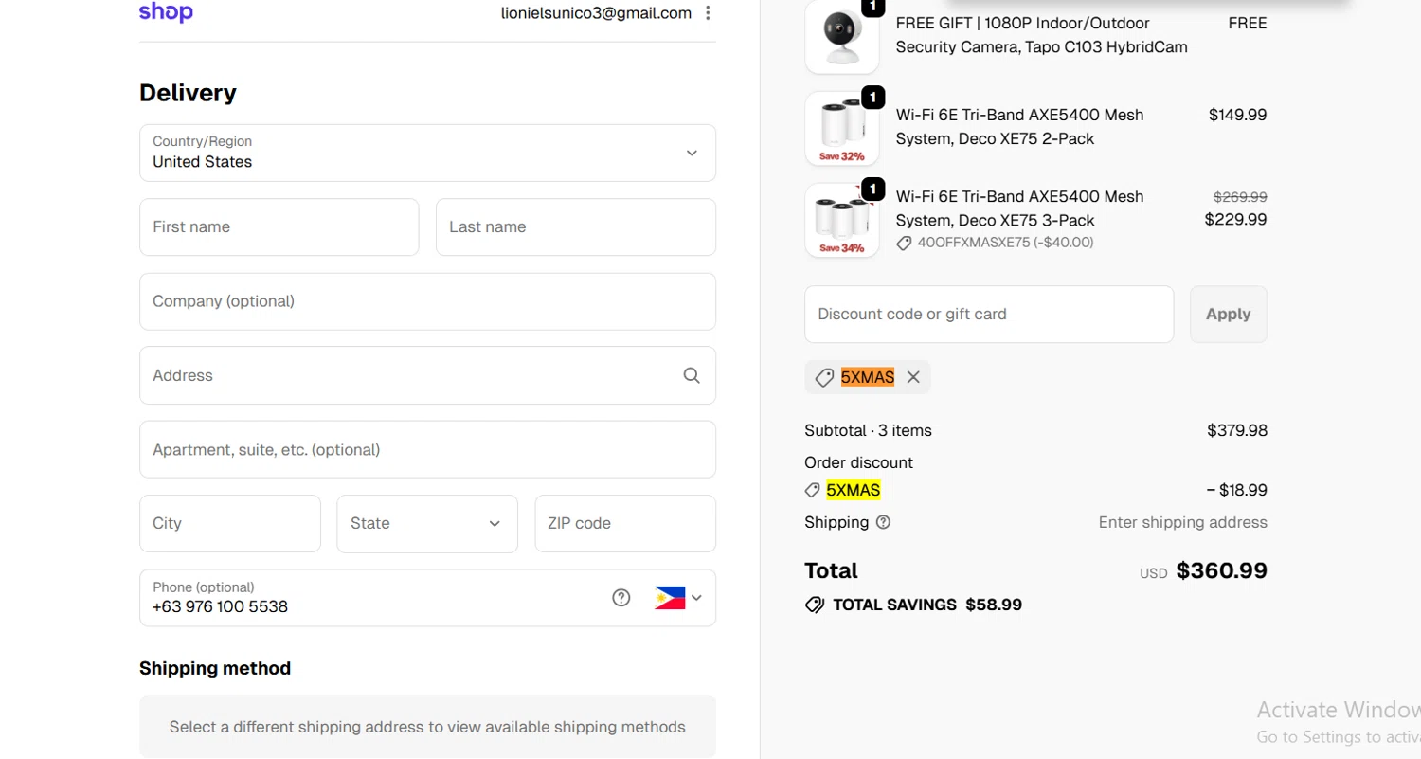Open the State dropdown
The image size is (1421, 759).
427,523
